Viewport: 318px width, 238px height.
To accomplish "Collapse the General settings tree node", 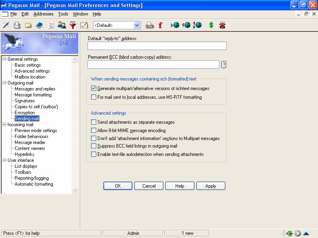I will point(4,59).
